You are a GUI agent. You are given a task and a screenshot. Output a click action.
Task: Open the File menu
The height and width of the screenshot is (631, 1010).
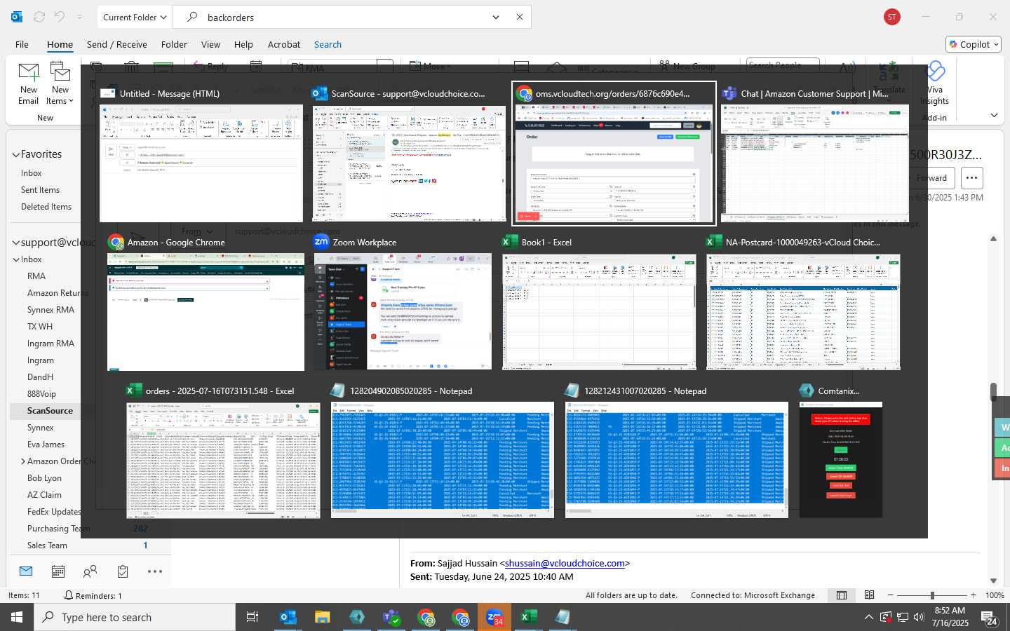[22, 44]
